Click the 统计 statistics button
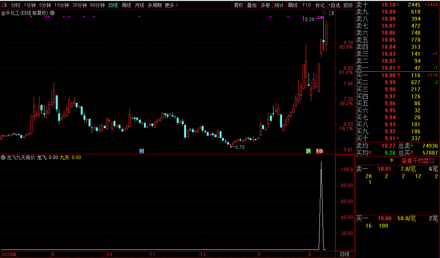 279,5
